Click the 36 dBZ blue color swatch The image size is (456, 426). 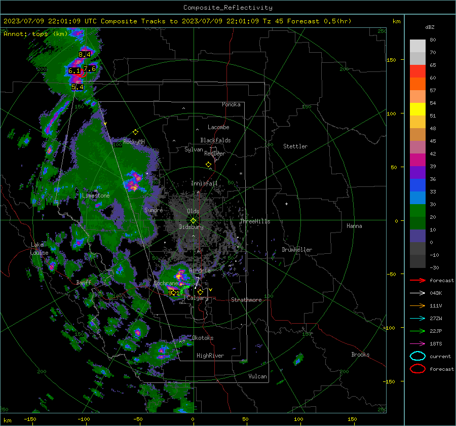pyautogui.click(x=417, y=185)
